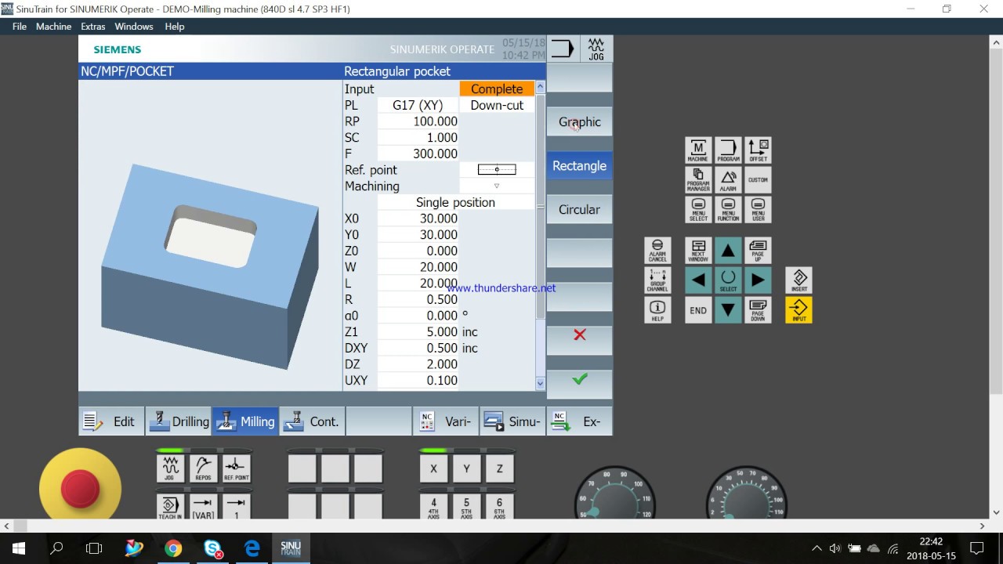1003x564 pixels.
Task: Toggle Input mode field showing Complete
Action: coord(497,89)
